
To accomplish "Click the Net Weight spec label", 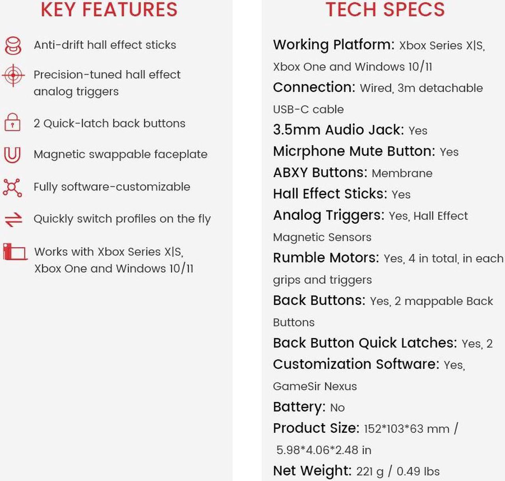I will (312, 471).
